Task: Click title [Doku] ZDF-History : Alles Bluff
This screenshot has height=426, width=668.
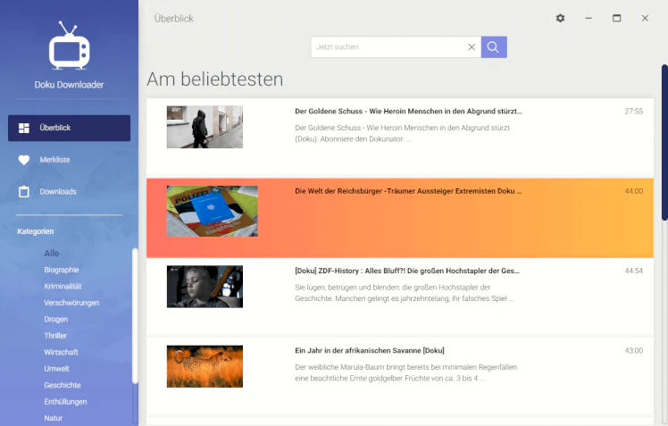Action: pos(407,271)
